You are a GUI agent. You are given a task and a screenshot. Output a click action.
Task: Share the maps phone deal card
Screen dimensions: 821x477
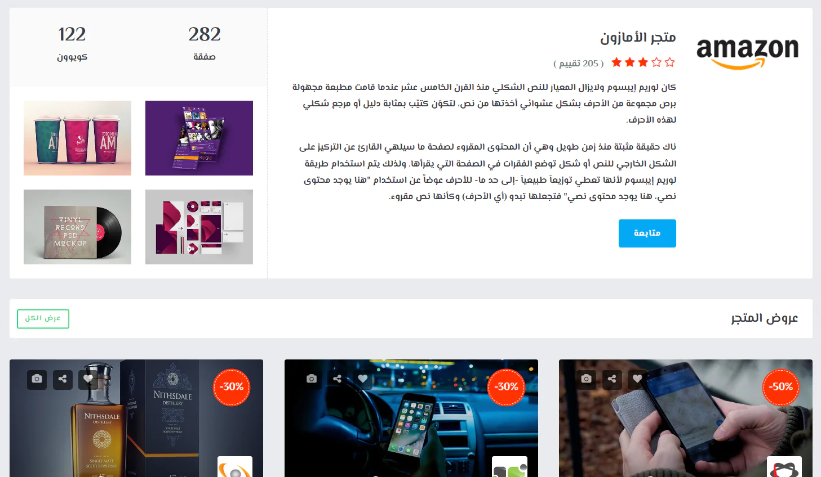pos(611,379)
